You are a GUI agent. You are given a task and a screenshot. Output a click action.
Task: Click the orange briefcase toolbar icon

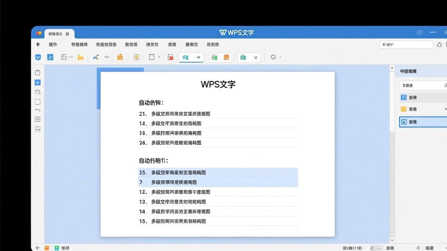click(x=120, y=57)
